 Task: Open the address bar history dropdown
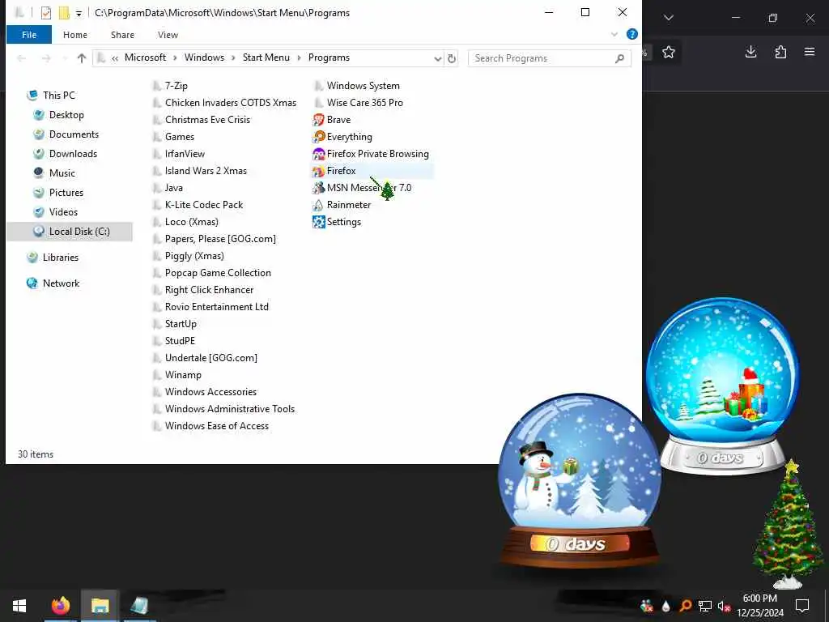[438, 58]
